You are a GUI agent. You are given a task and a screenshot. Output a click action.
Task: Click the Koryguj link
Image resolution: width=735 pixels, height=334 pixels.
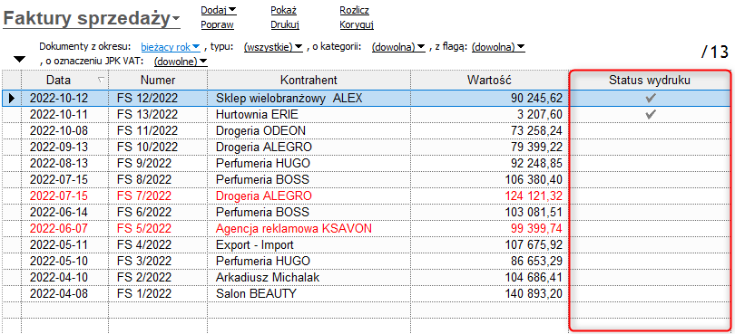(357, 24)
